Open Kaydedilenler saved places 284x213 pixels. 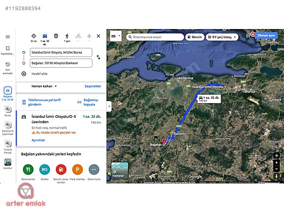(x=8, y=50)
